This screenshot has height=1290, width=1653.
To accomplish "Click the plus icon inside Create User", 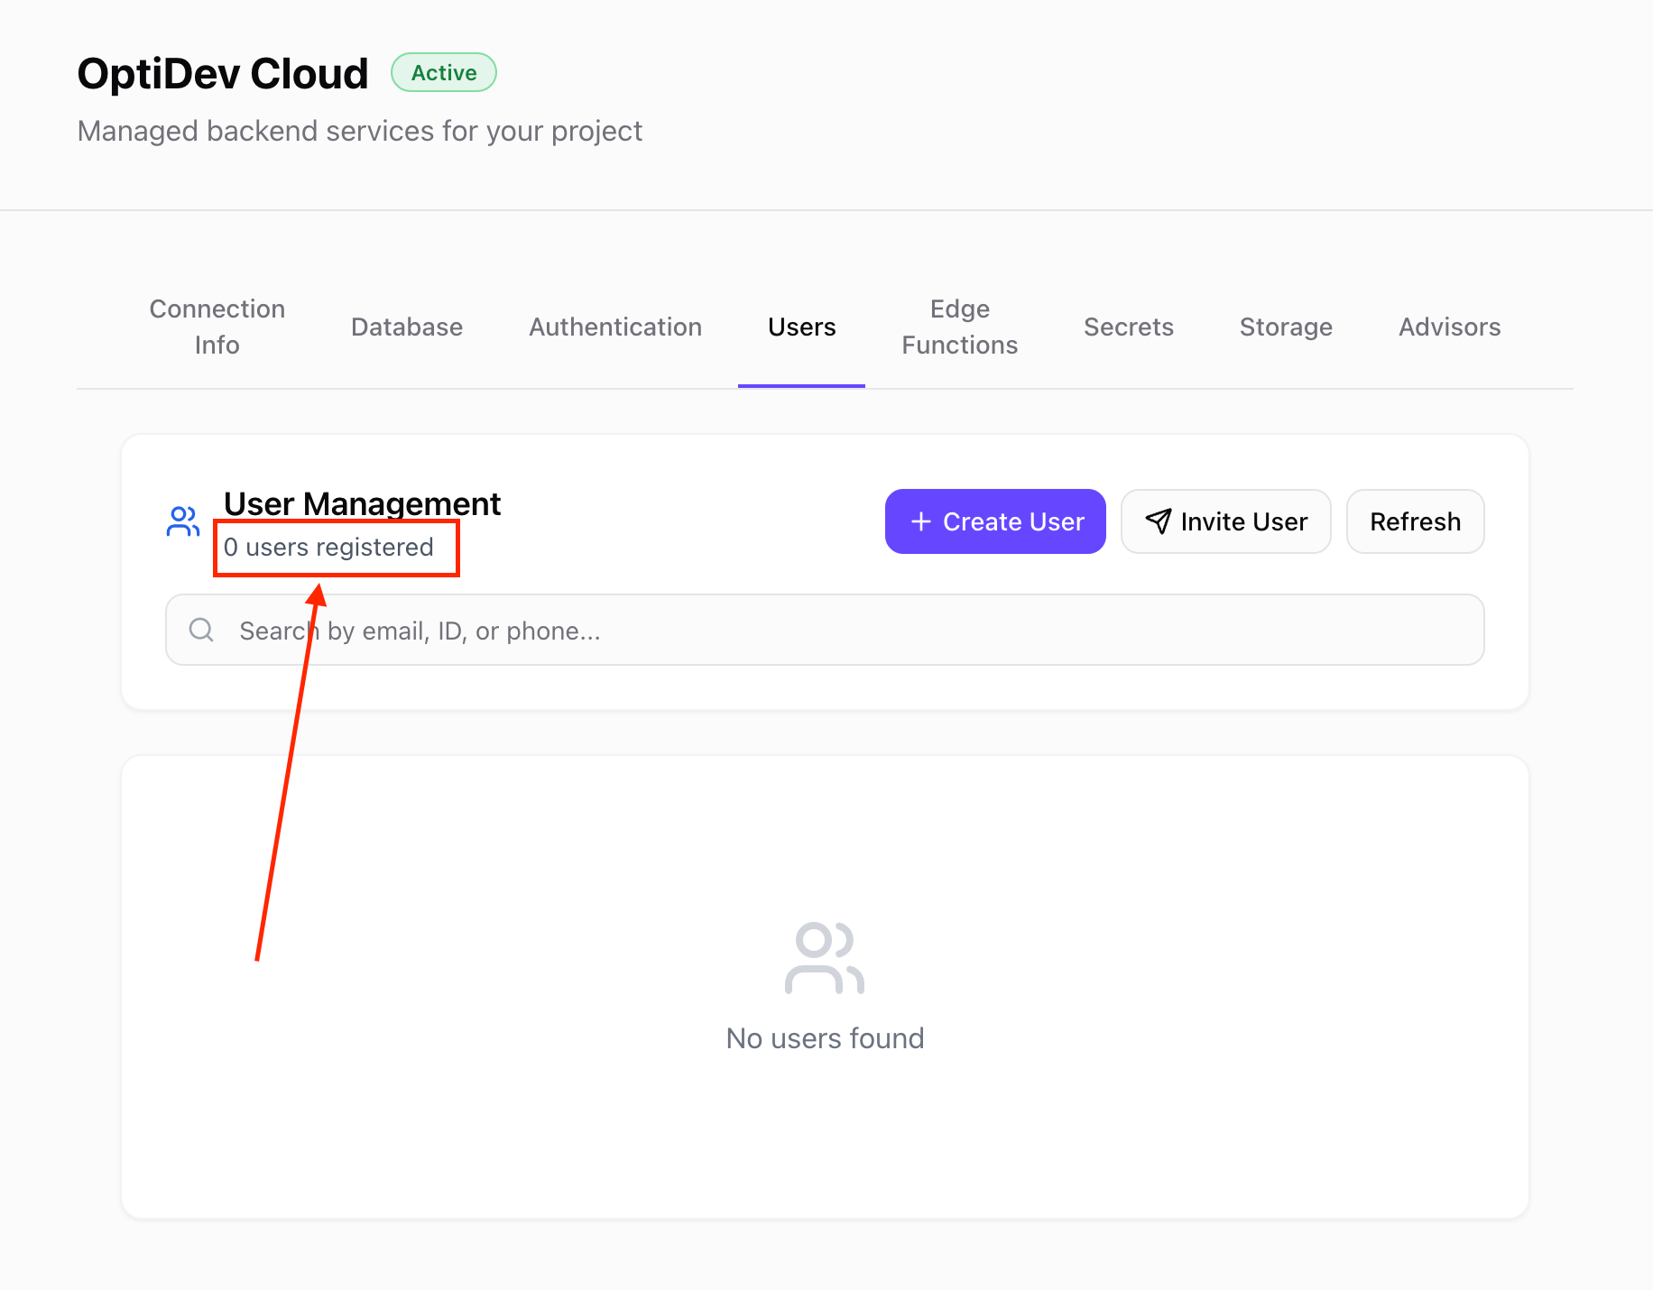I will tap(921, 521).
